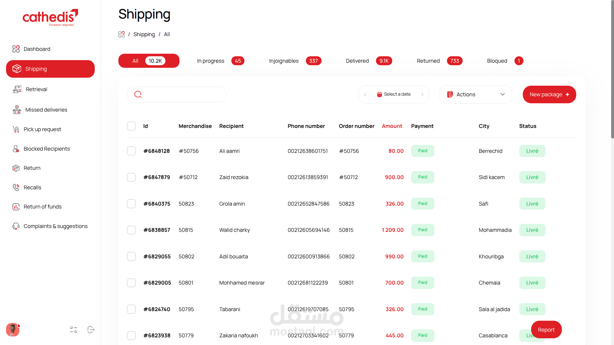The width and height of the screenshot is (614, 345).
Task: Click recipient Zakaria nafoukh
Action: point(239,335)
